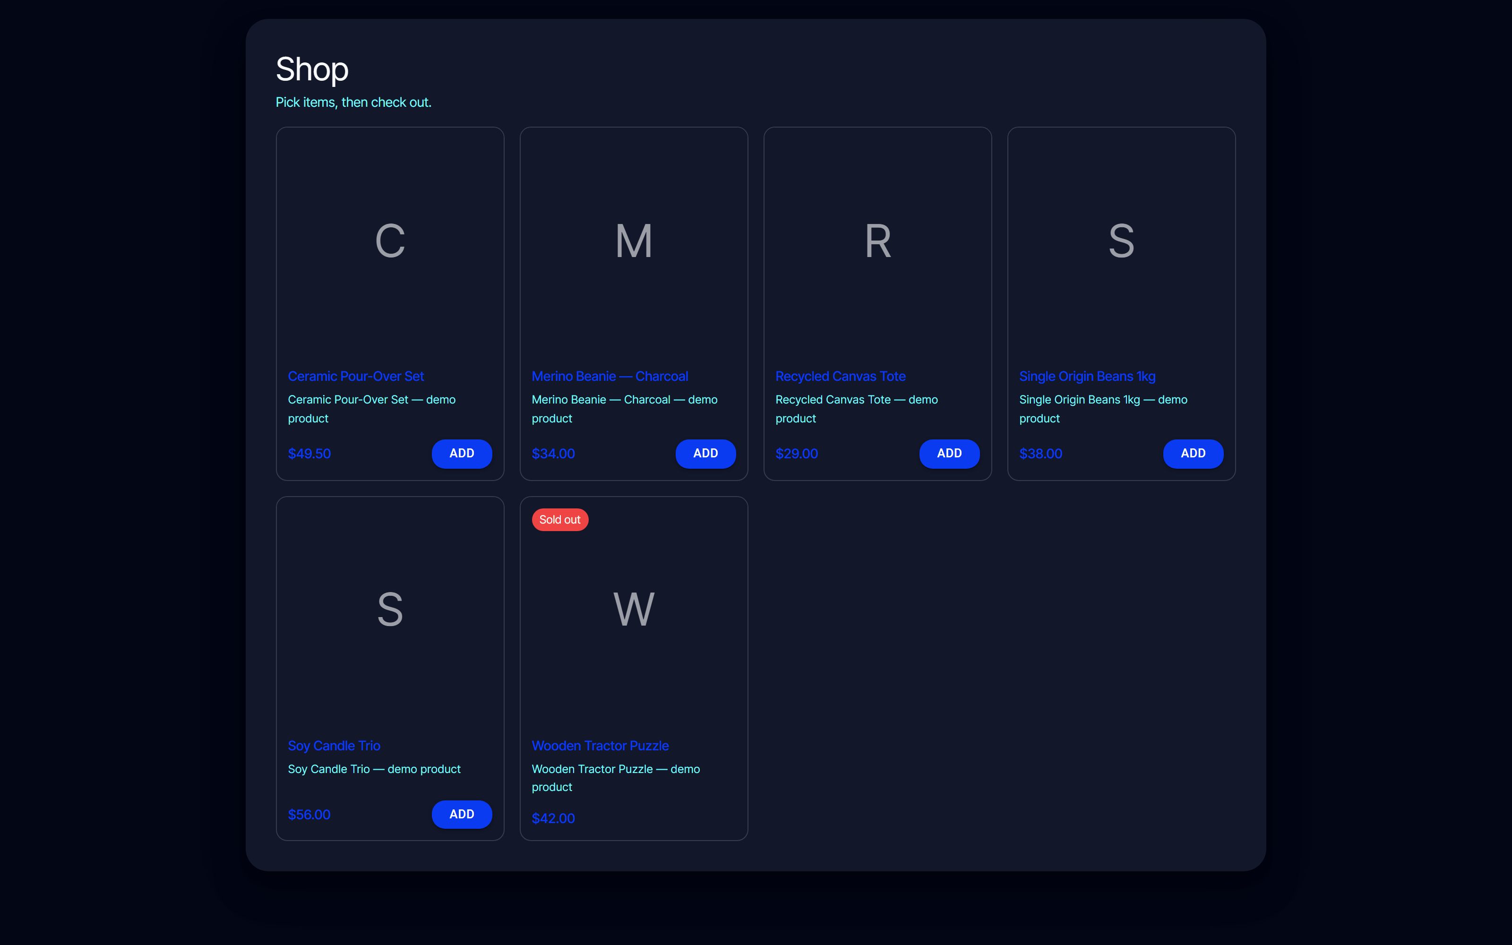Add Soy Candle Trio to cart

tap(462, 814)
